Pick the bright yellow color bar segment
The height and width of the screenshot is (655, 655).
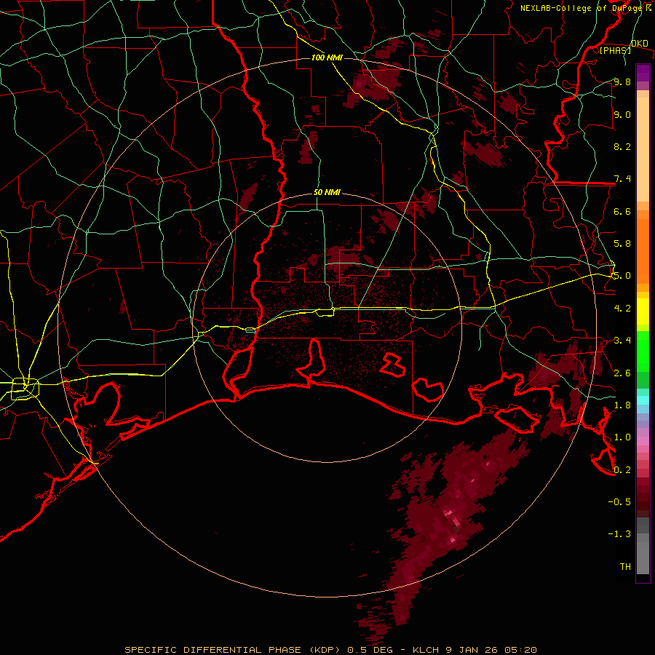point(643,311)
